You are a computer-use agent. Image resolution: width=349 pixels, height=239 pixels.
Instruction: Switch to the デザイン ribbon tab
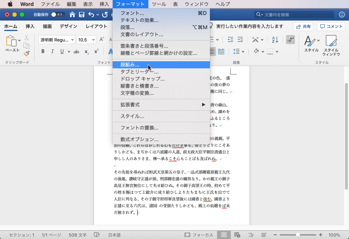(69, 26)
